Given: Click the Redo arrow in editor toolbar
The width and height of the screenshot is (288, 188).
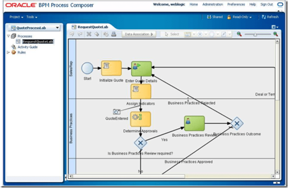Looking at the screenshot, I should coord(80,34).
